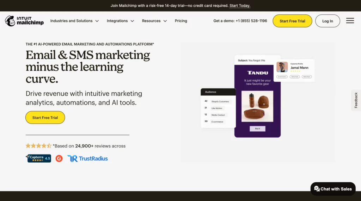The height and width of the screenshot is (201, 361).
Task: Click the '24,900+ reviews' text
Action: click(93, 146)
